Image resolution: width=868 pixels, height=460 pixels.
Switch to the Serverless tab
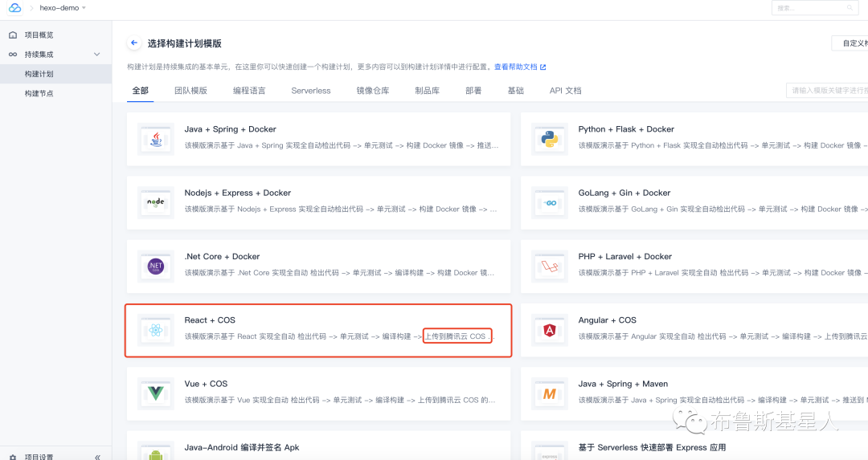[x=310, y=90]
